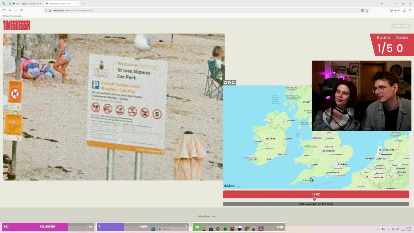Click the volume speaker tray icon
Viewport: 414px width, 233px height.
pos(398,229)
